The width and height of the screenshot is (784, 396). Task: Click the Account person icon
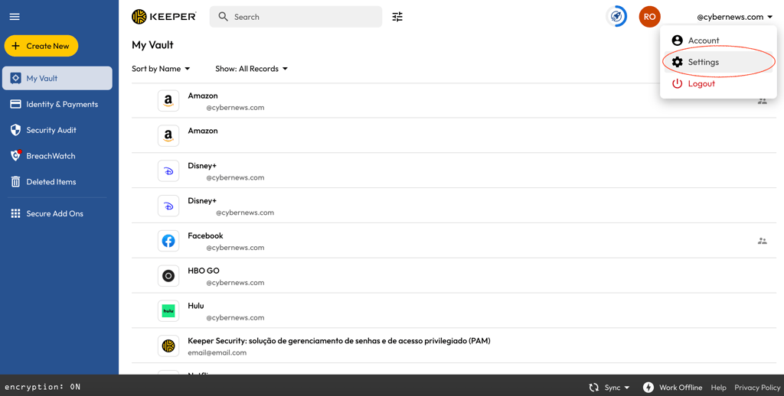click(677, 41)
